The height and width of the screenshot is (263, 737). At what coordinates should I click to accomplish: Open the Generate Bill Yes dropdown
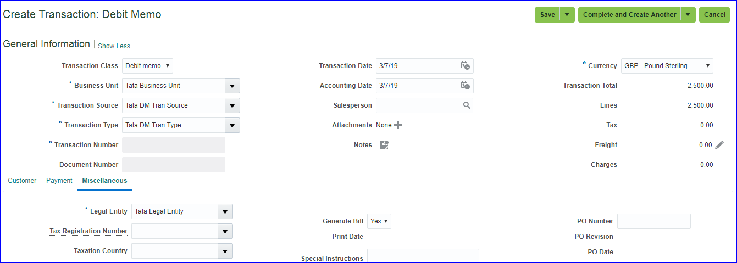pos(379,221)
